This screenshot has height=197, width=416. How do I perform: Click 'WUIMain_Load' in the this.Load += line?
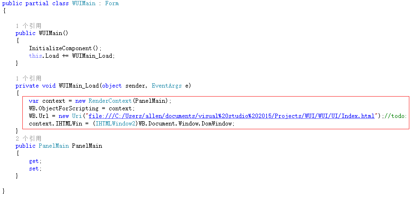pyautogui.click(x=92, y=56)
